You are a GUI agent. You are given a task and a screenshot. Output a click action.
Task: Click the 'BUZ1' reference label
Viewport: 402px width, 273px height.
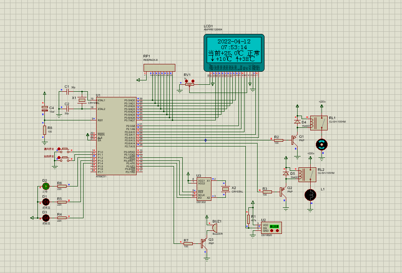(217, 221)
